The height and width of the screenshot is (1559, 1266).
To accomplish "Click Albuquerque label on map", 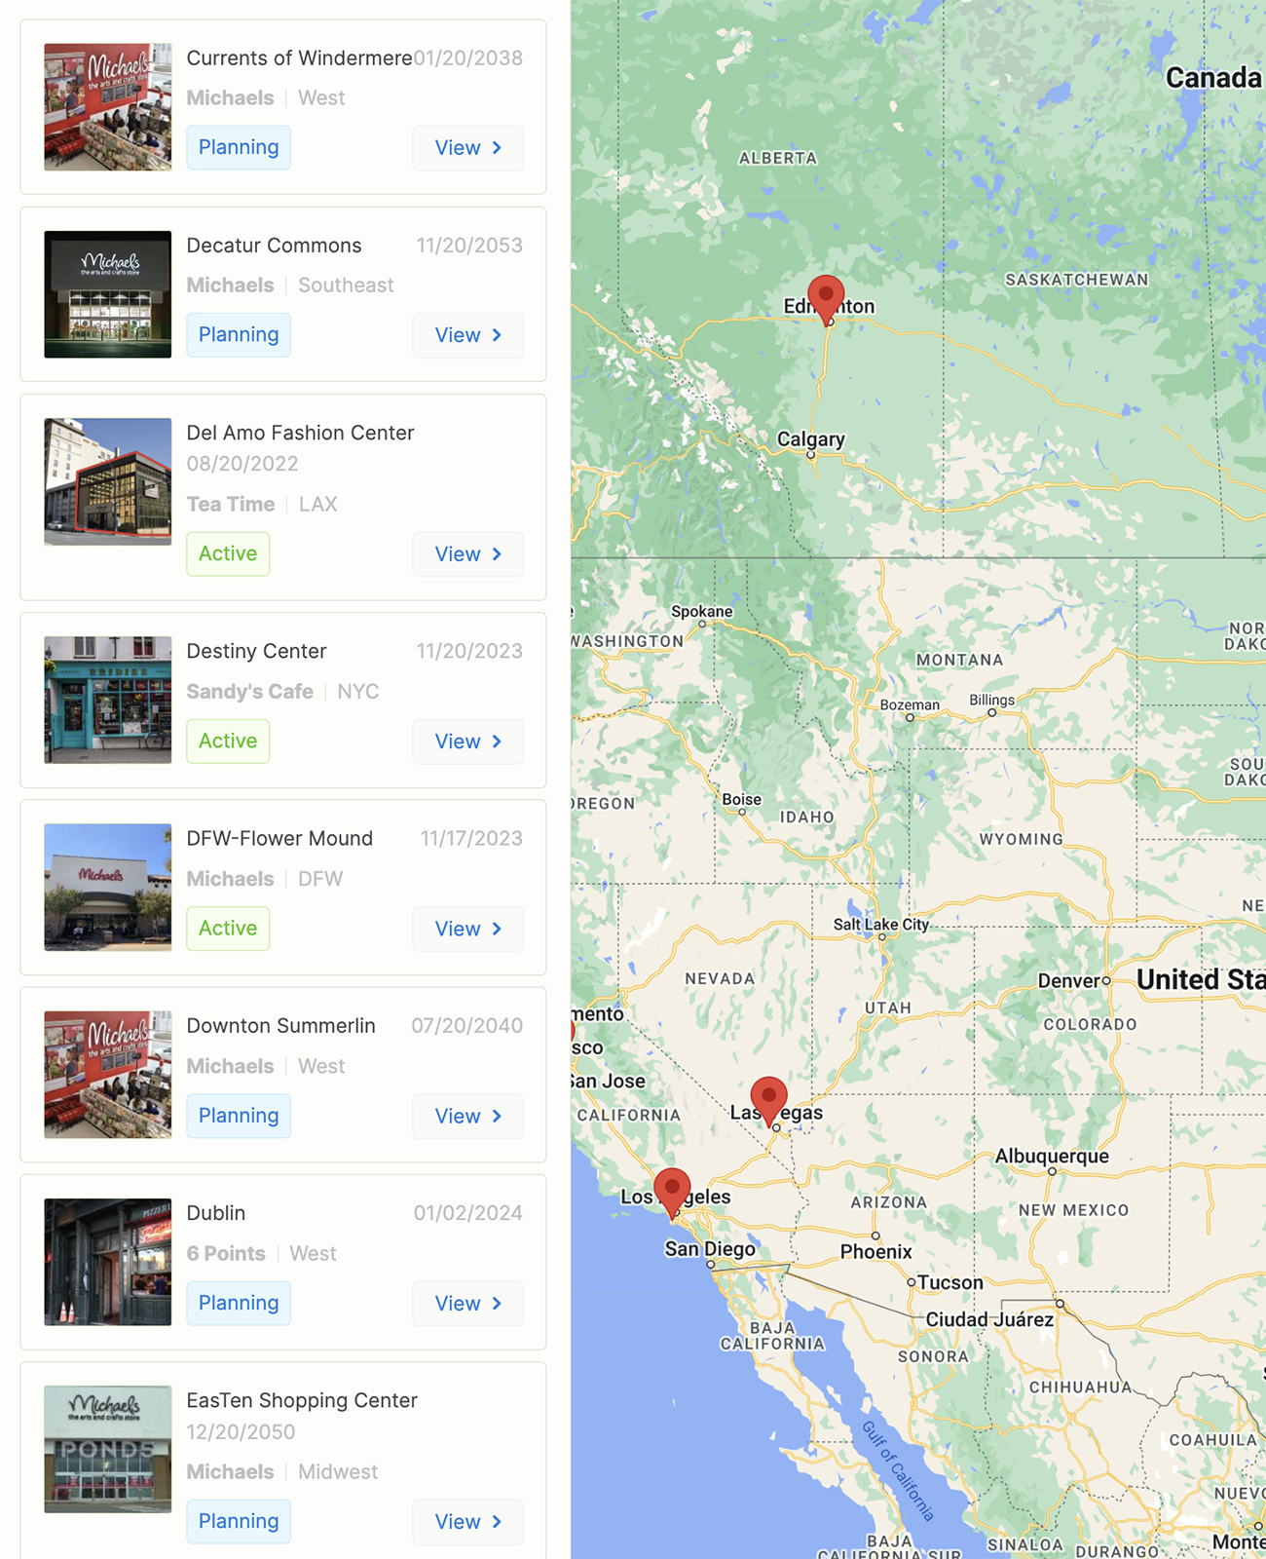I will [1052, 1157].
